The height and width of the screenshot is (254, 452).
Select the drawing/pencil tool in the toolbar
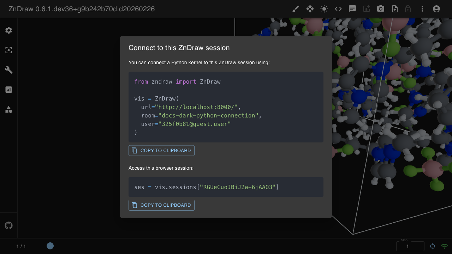pyautogui.click(x=296, y=9)
